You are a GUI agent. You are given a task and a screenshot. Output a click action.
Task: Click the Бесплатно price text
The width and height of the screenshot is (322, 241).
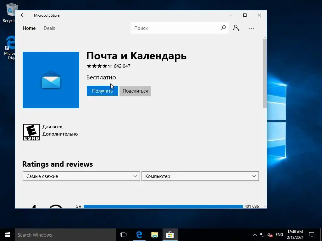tap(101, 77)
